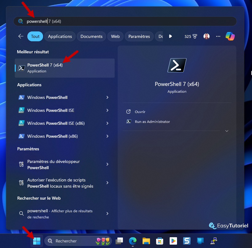The image size is (252, 248).
Task: Click the user profile avatar
Action: tap(206, 36)
